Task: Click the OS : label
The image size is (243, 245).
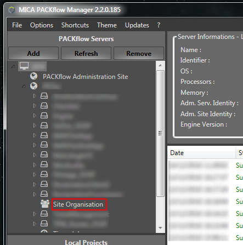Action: coord(186,71)
